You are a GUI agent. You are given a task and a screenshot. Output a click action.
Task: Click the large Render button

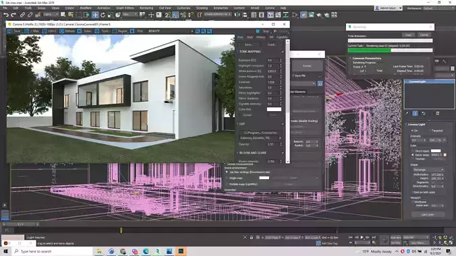pyautogui.click(x=307, y=65)
